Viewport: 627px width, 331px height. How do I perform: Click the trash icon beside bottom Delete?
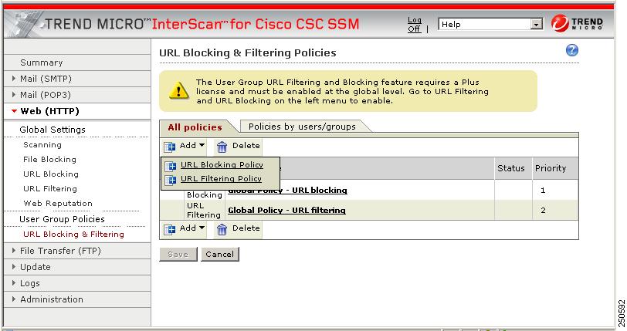coord(222,229)
